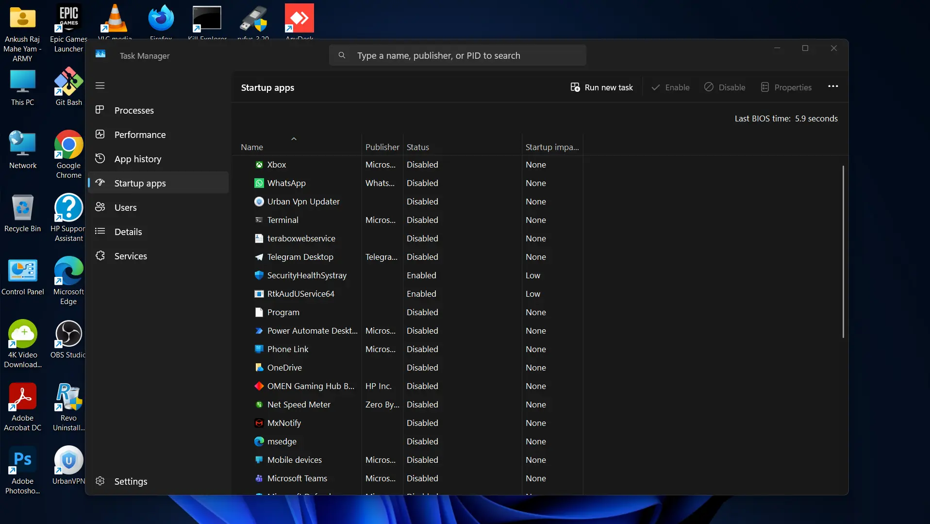This screenshot has width=930, height=524.
Task: Click the search magnifier icon
Action: (x=342, y=55)
